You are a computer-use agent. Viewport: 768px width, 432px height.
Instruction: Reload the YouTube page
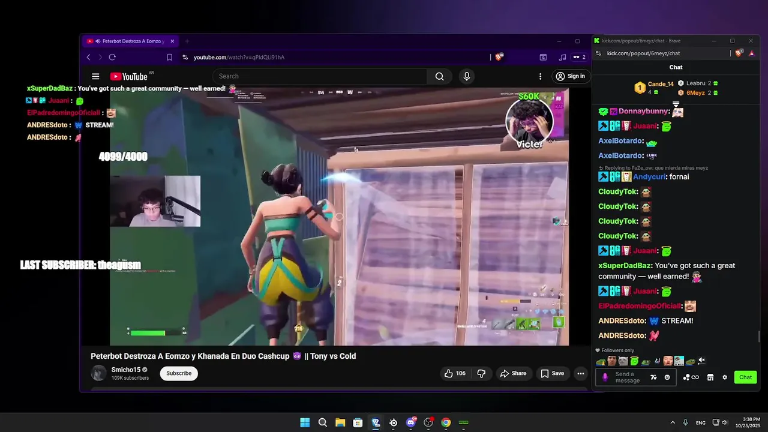112,57
